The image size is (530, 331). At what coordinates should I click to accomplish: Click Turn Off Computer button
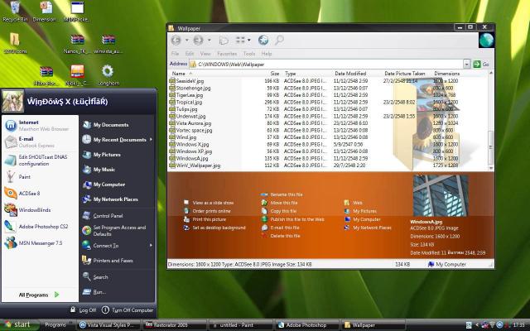pos(128,309)
